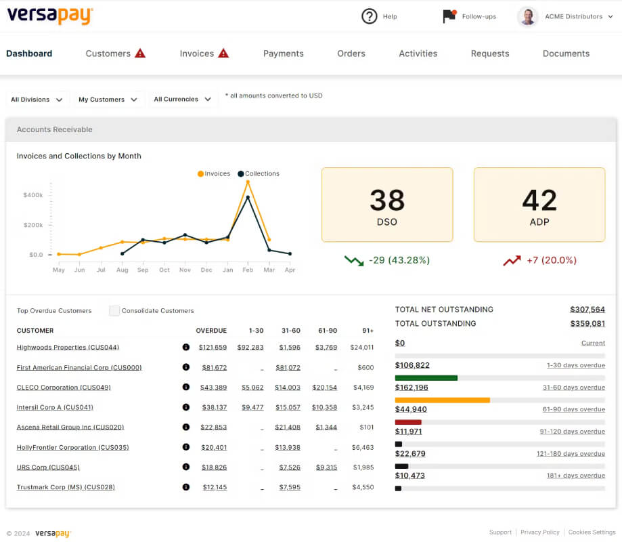Viewport: 622px width, 542px height.
Task: Show info icon for Highwoods Properties
Action: coord(185,347)
